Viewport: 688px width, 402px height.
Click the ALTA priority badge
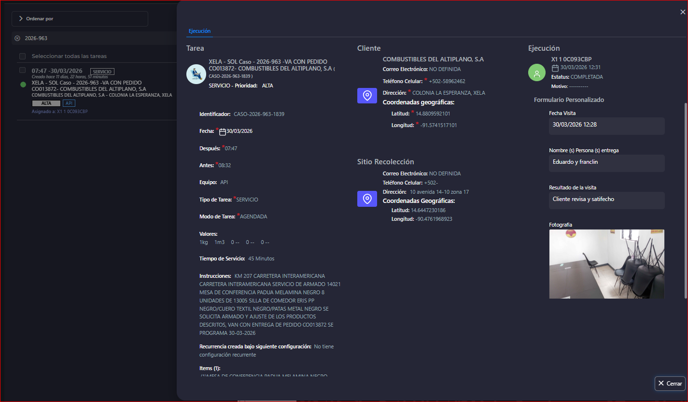(x=46, y=103)
